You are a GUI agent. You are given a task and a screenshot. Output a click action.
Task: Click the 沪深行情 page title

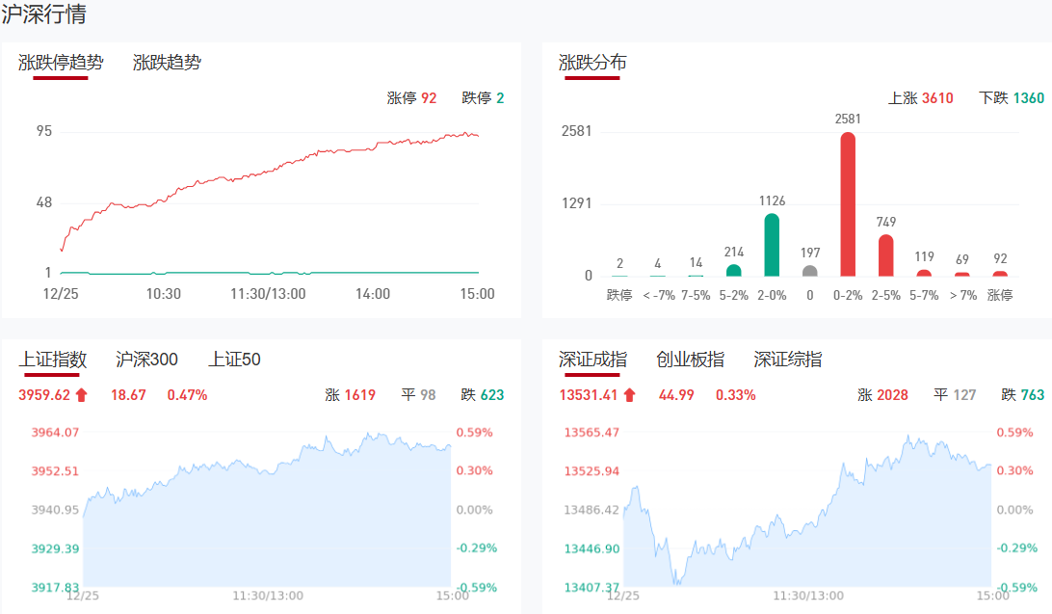tap(43, 14)
